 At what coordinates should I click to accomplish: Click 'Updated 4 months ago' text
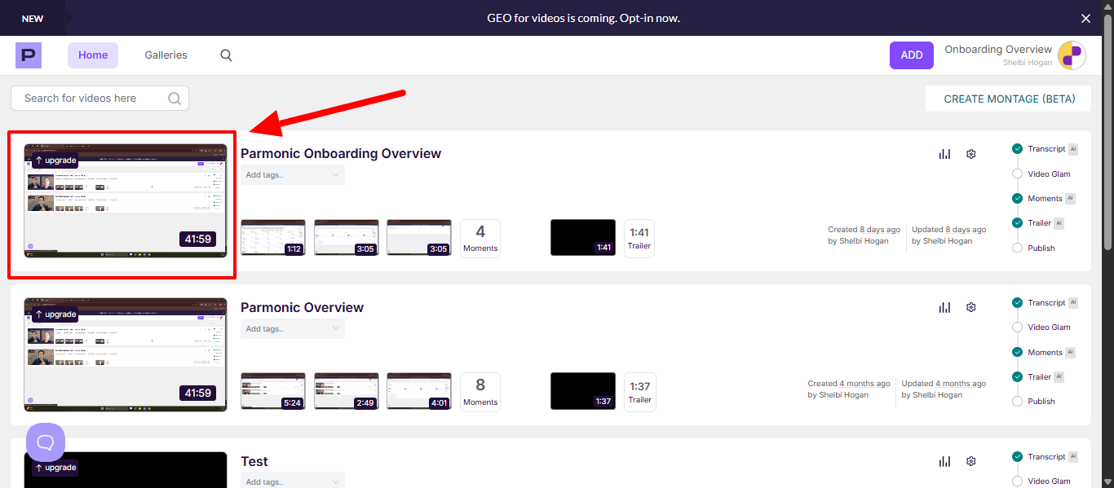point(944,384)
